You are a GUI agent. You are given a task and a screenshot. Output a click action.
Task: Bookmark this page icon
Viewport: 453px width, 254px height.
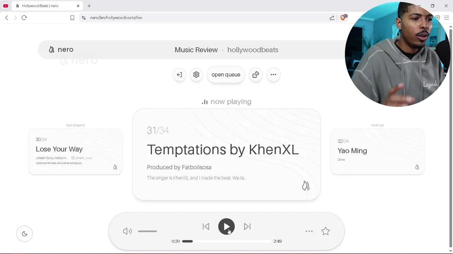coord(72,18)
